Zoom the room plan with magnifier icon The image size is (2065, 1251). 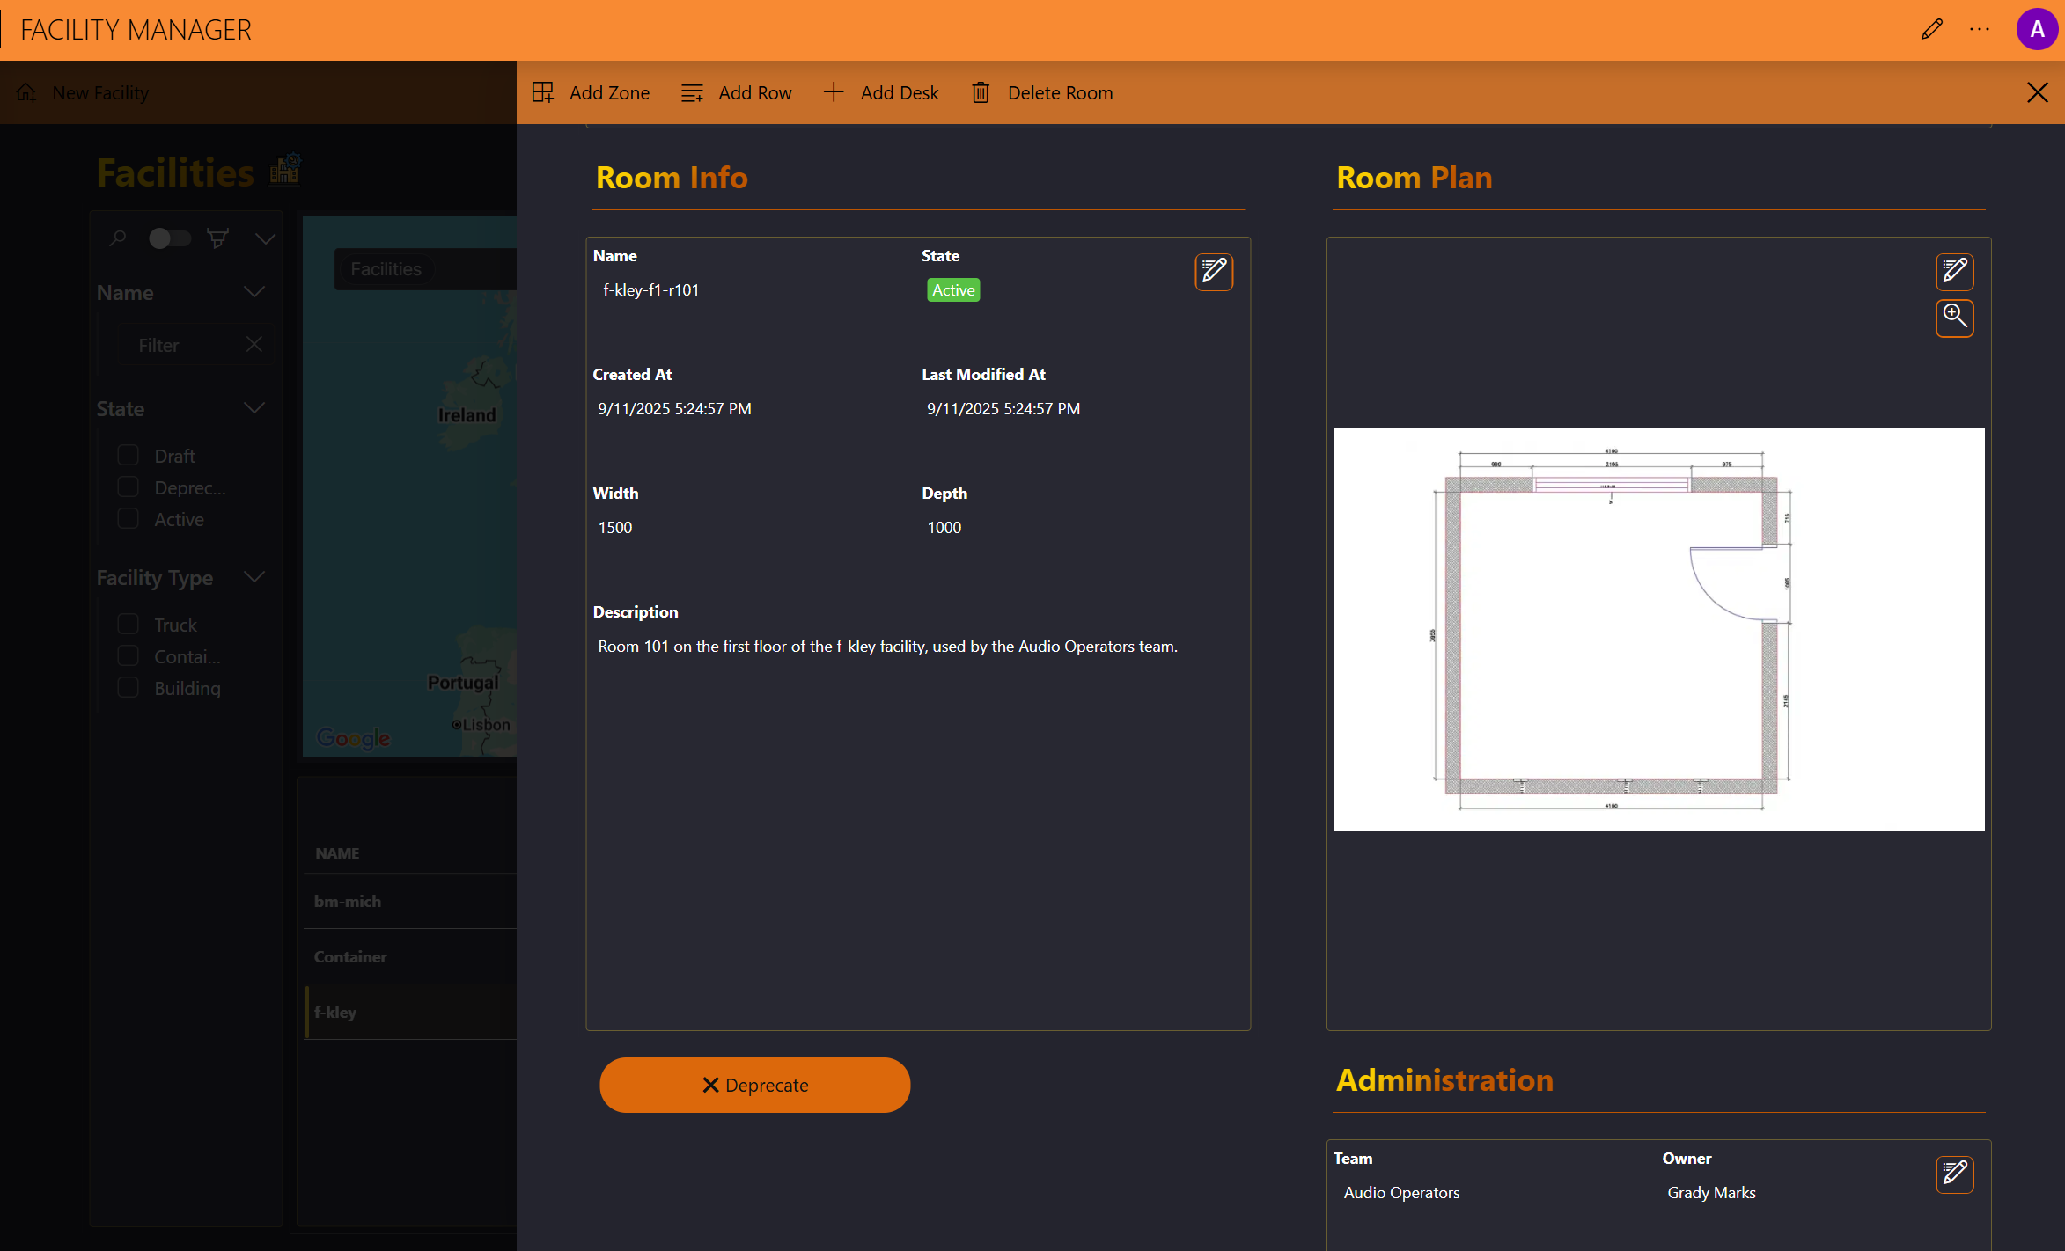pyautogui.click(x=1954, y=318)
